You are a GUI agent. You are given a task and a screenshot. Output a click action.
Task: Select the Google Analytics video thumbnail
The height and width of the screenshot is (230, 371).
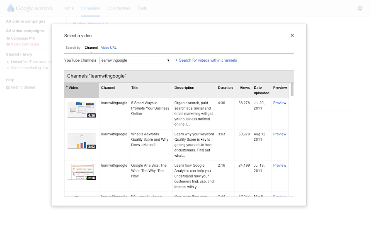pyautogui.click(x=82, y=172)
